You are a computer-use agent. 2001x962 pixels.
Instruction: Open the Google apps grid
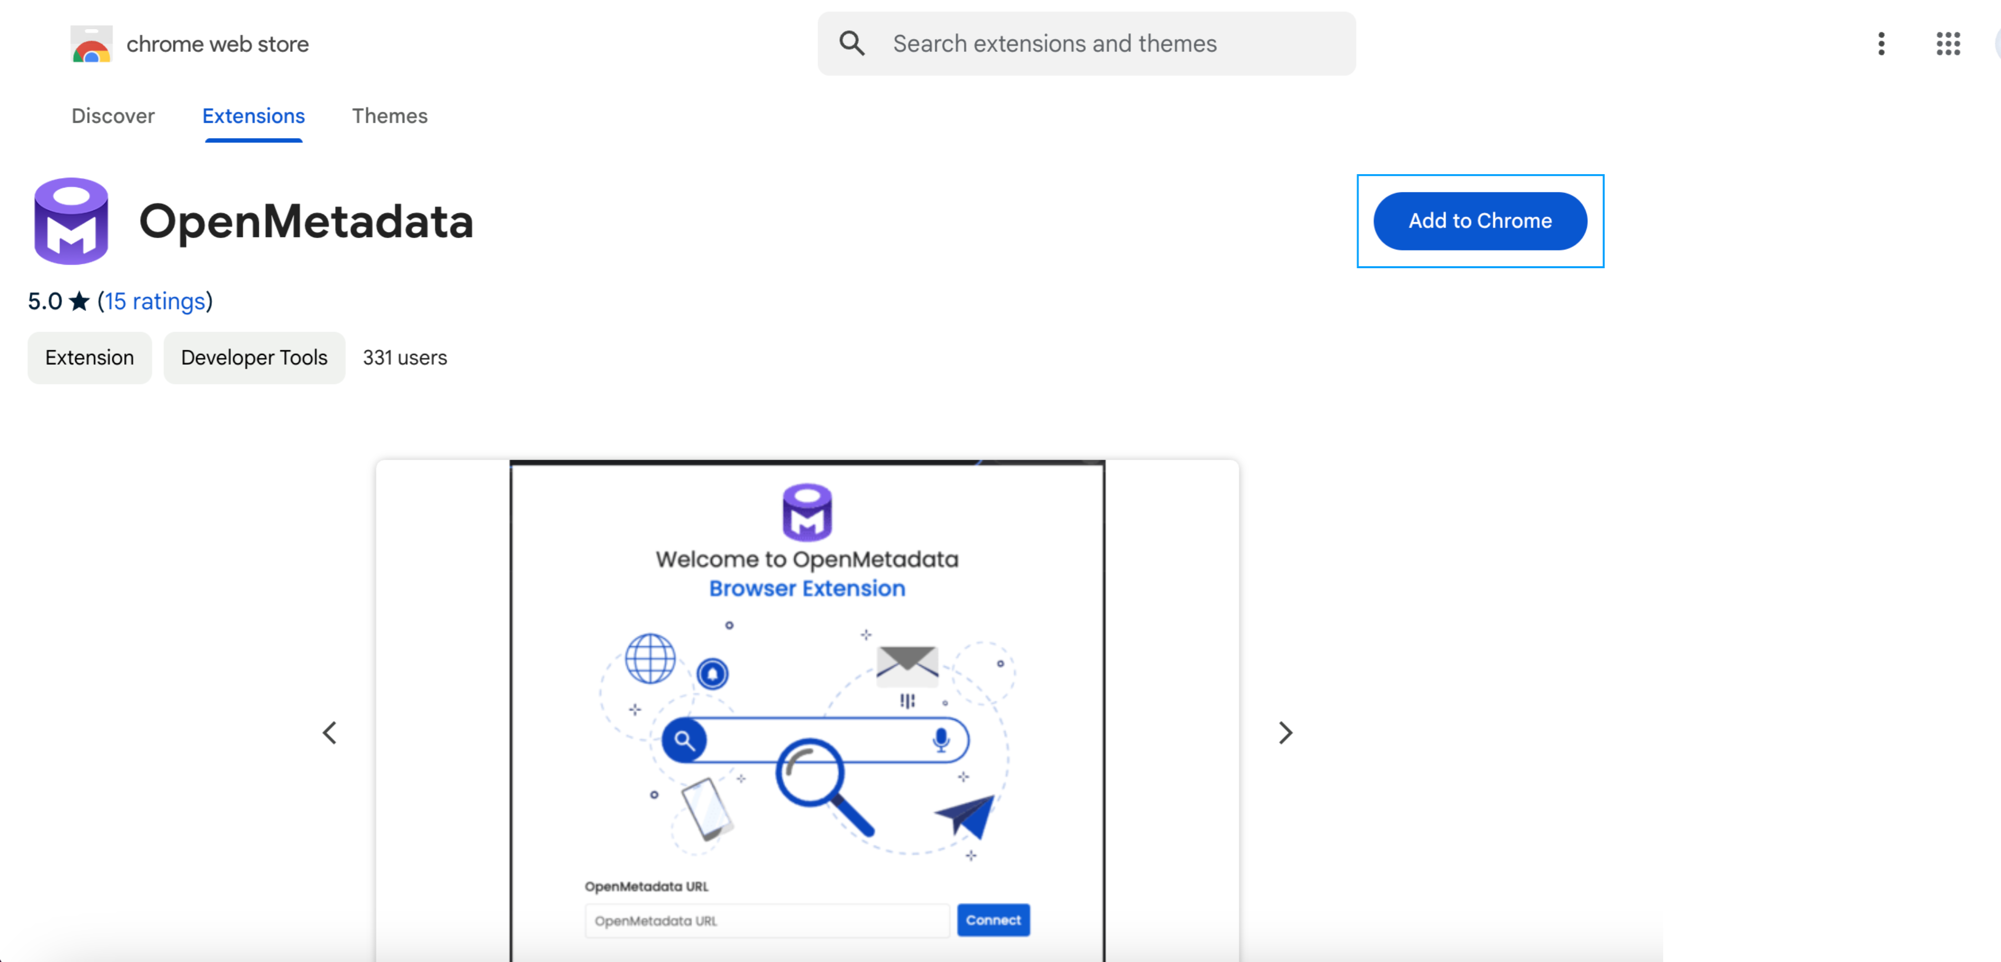tap(1948, 45)
